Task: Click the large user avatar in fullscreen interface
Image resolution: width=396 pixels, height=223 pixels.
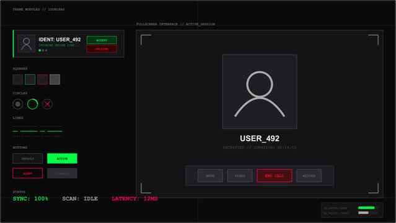Action: 260,92
